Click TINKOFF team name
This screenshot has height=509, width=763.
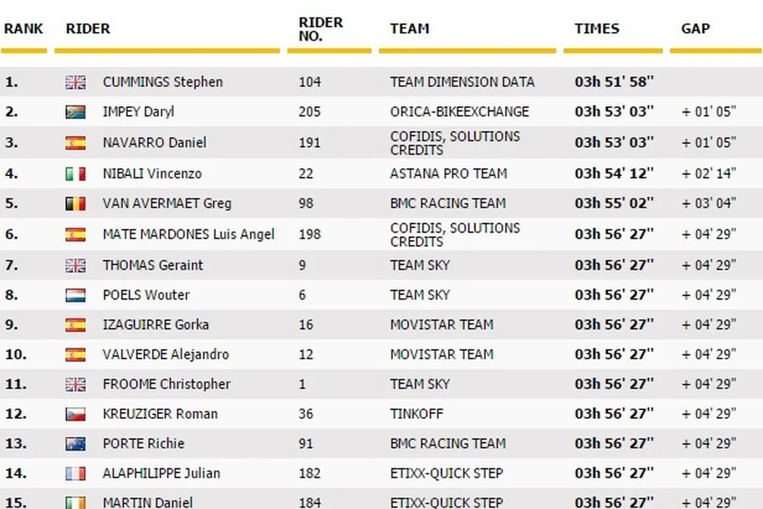pos(416,414)
